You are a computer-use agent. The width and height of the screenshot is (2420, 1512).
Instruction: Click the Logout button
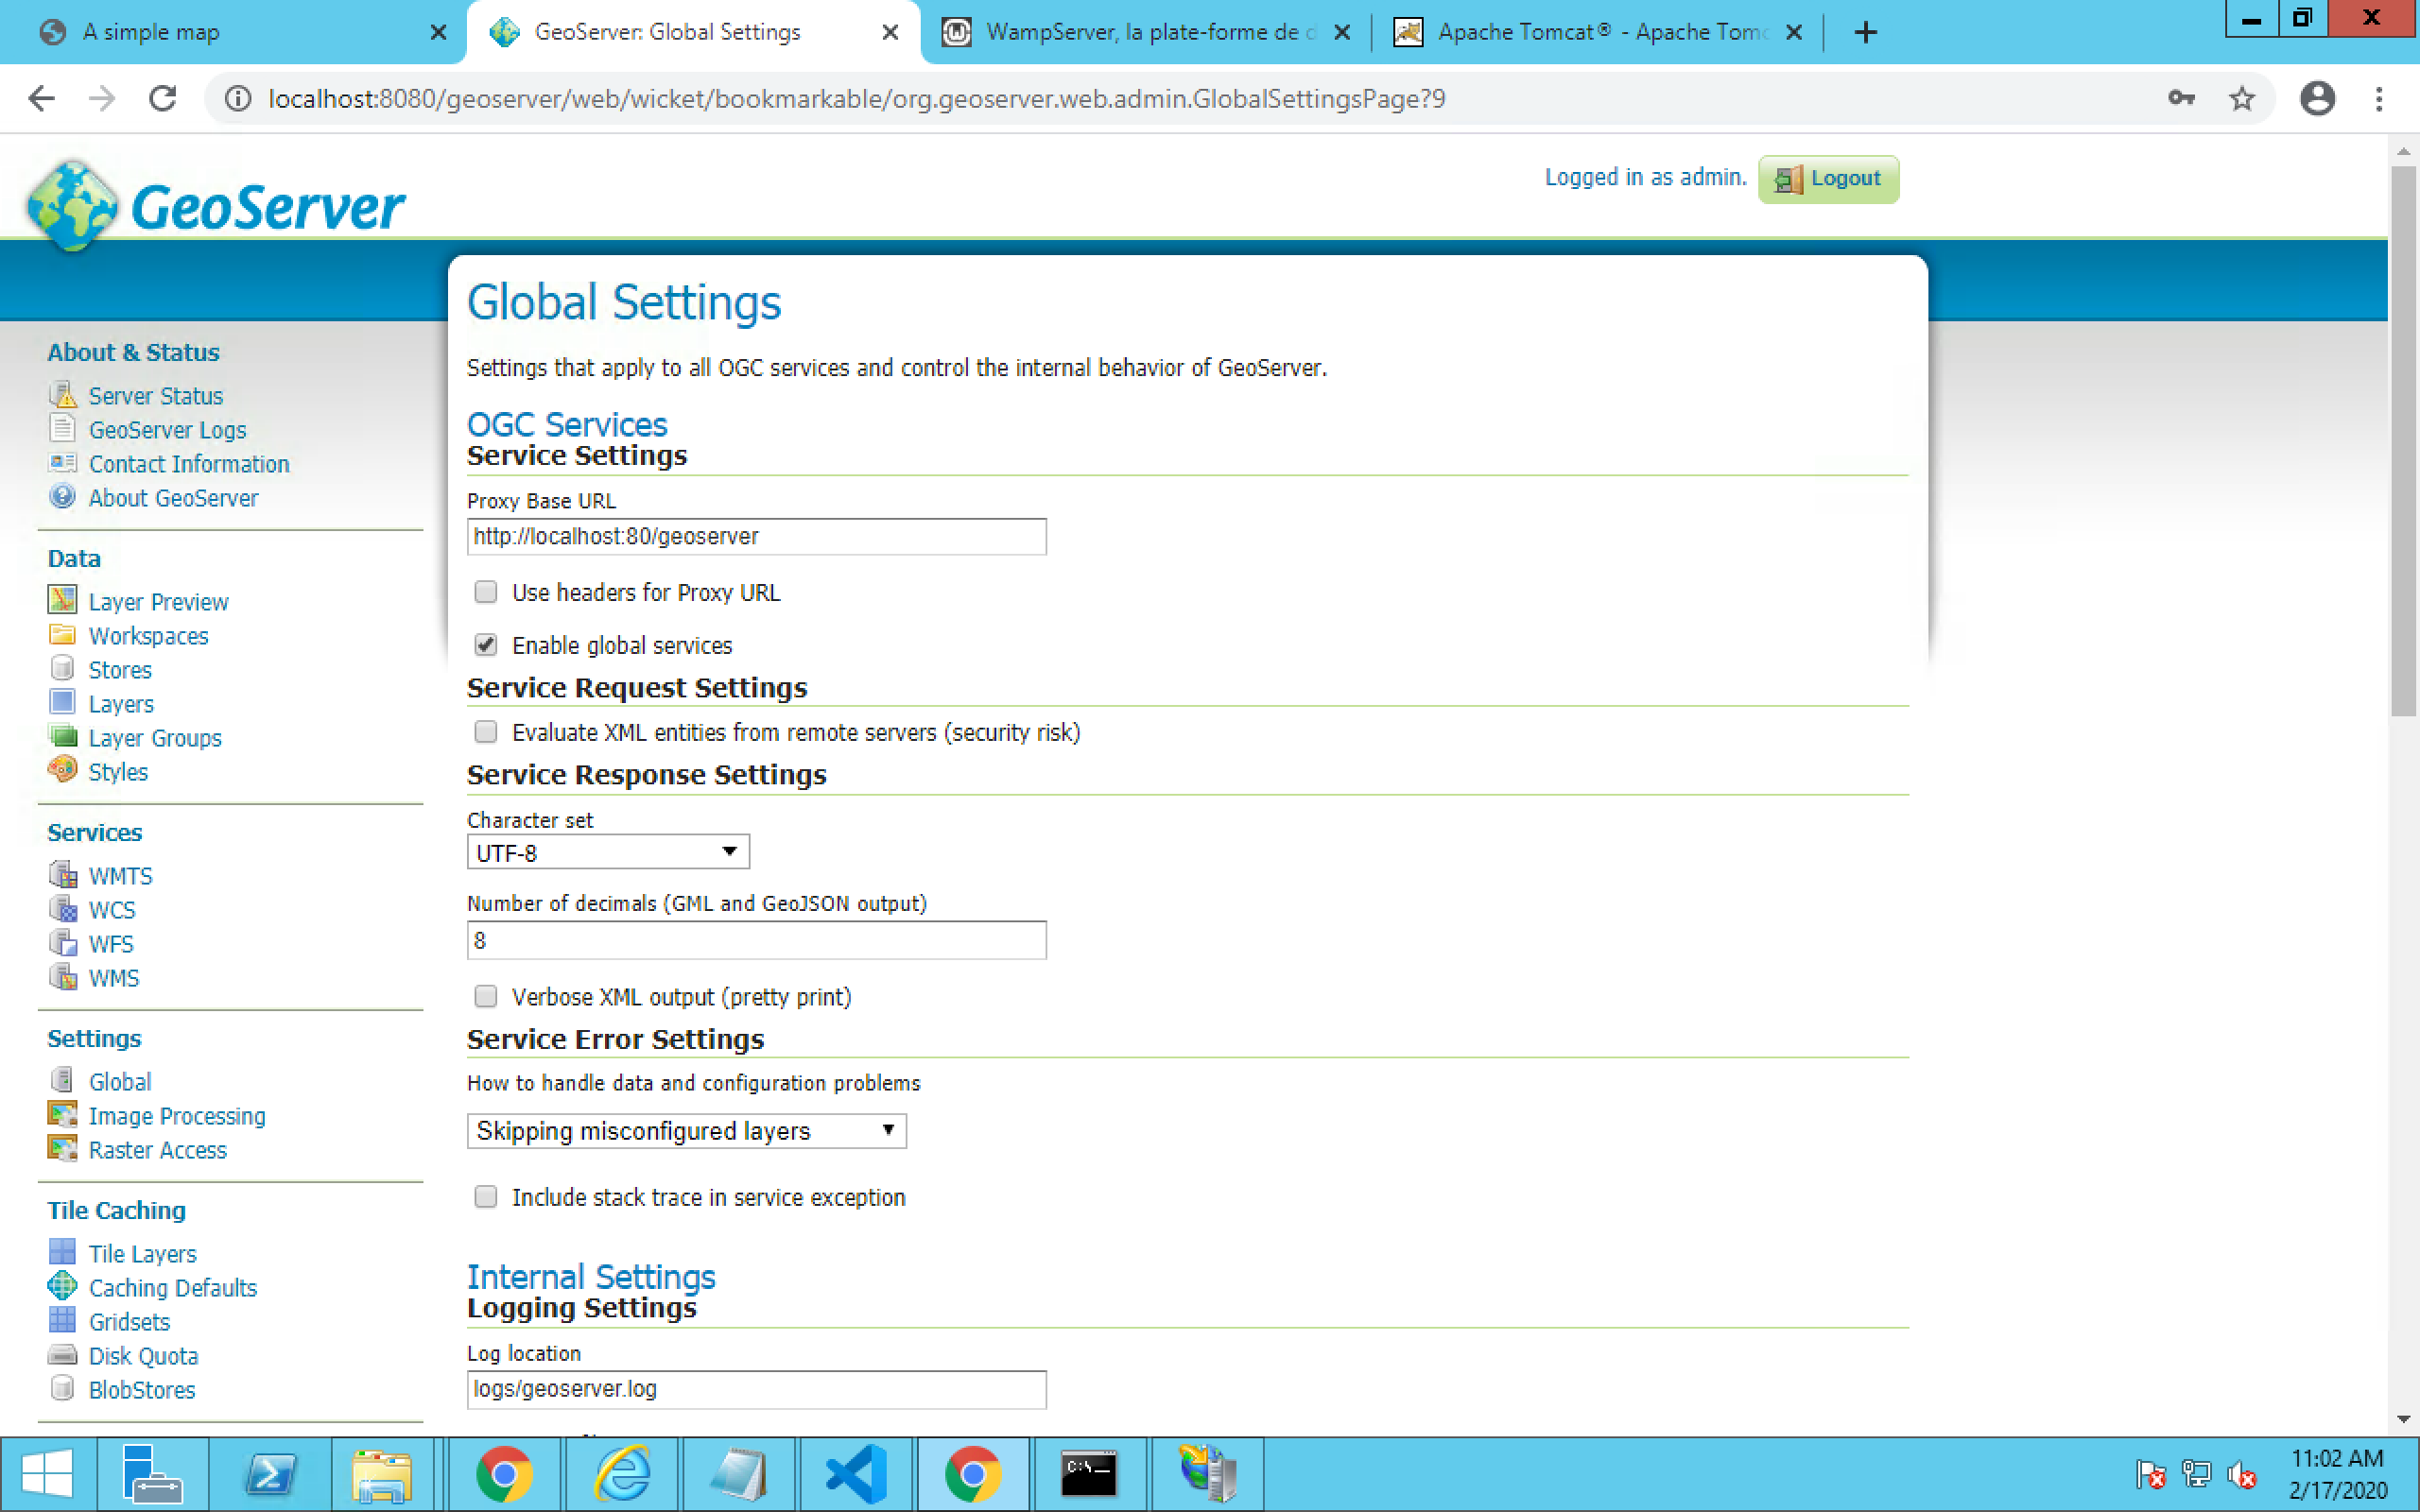1827,179
